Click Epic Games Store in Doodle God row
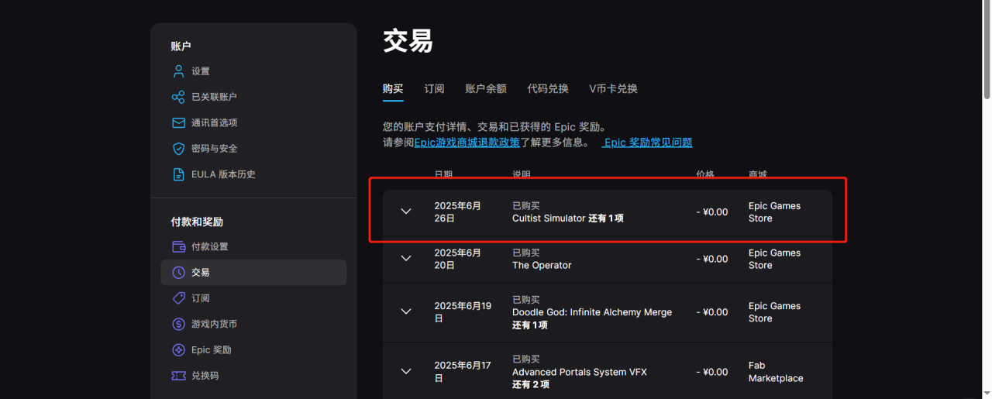This screenshot has width=992, height=399. coord(774,312)
